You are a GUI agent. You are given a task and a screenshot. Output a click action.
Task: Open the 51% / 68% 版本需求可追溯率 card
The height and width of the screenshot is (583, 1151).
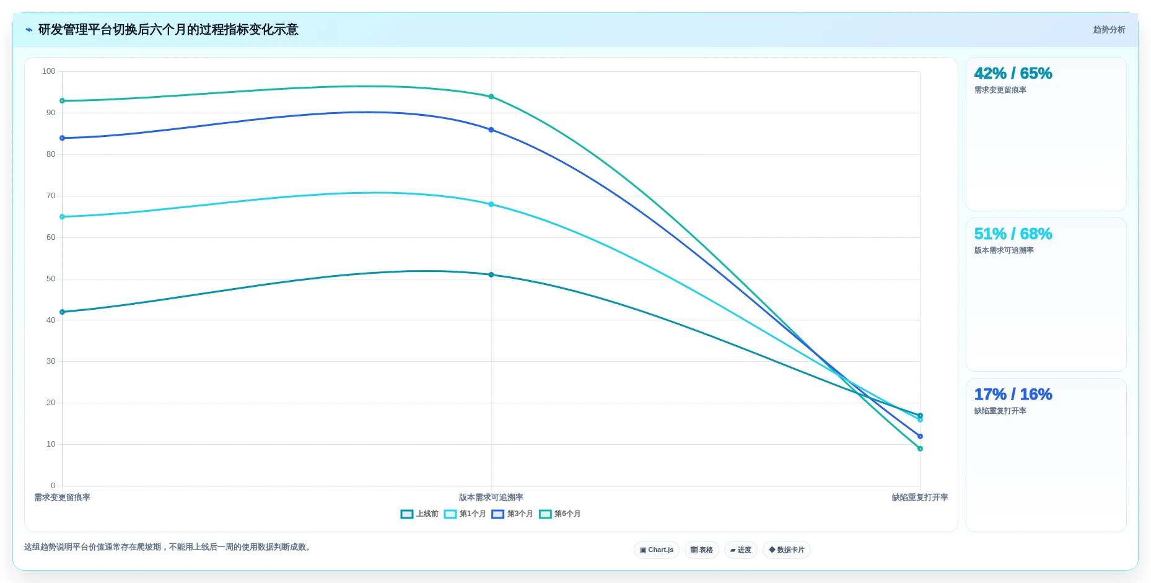coord(1046,295)
